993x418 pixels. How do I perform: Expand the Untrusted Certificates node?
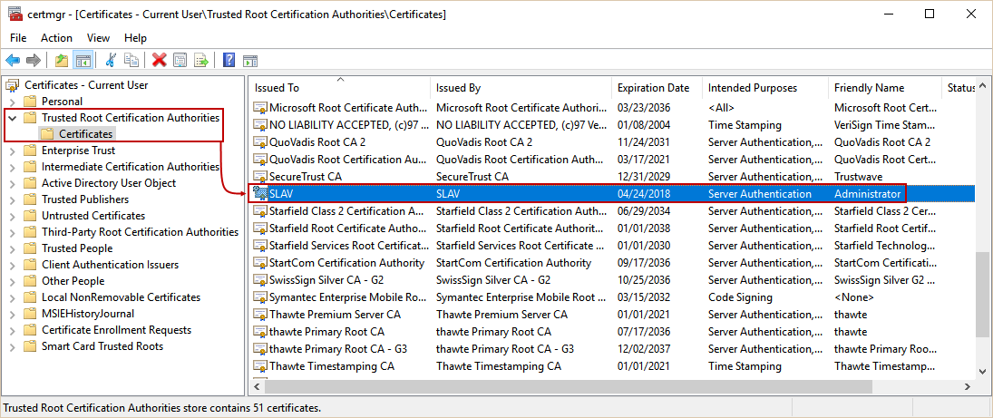click(x=13, y=216)
